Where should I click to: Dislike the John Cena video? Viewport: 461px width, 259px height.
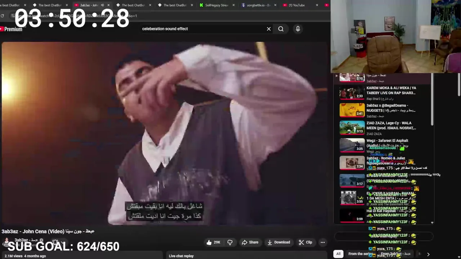pyautogui.click(x=230, y=242)
